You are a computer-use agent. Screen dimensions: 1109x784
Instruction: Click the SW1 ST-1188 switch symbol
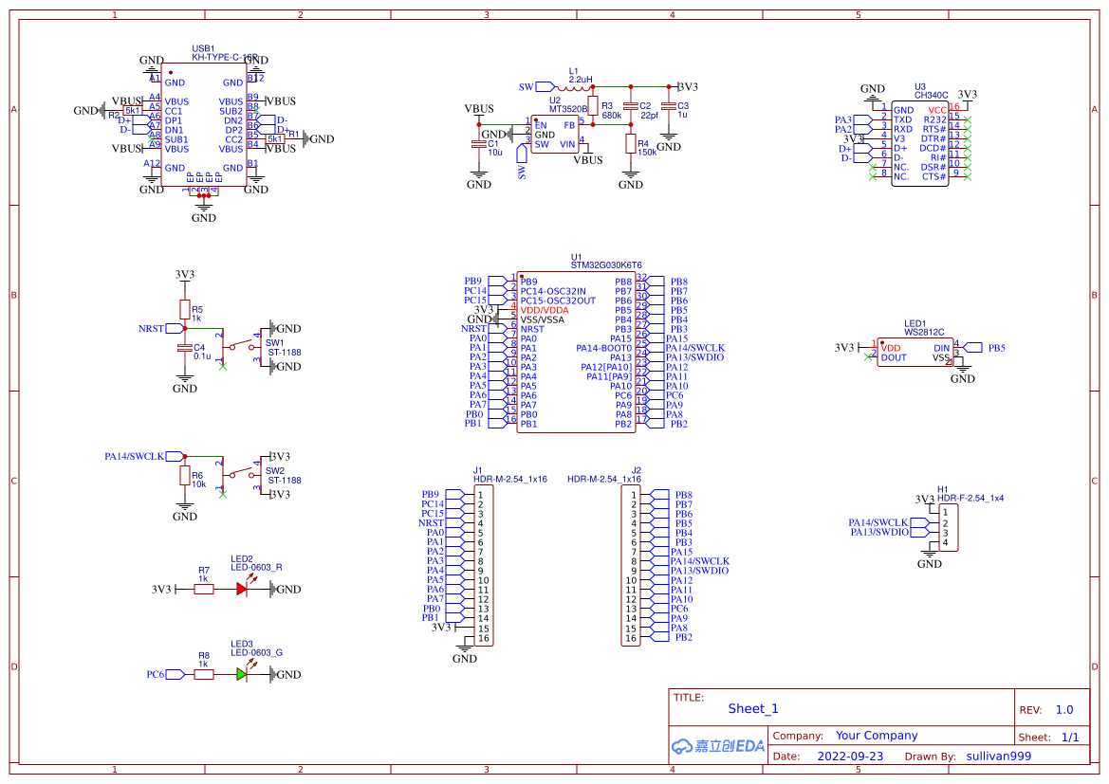coord(241,347)
